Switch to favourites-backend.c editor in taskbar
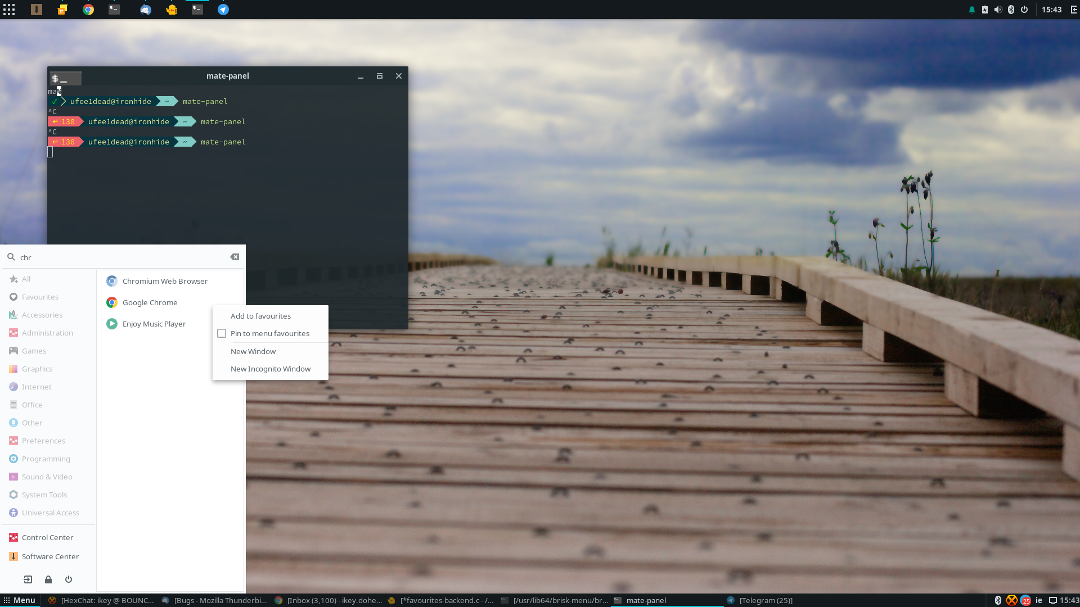 point(440,600)
